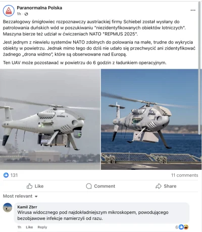202x232 pixels.
Task: Open Kamil Zbrr's name link
Action: pyautogui.click(x=27, y=207)
